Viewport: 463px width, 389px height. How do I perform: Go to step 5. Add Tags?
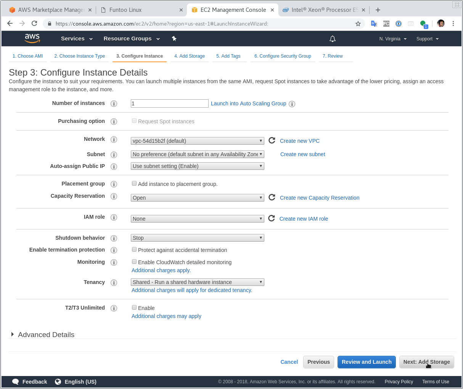tap(228, 56)
